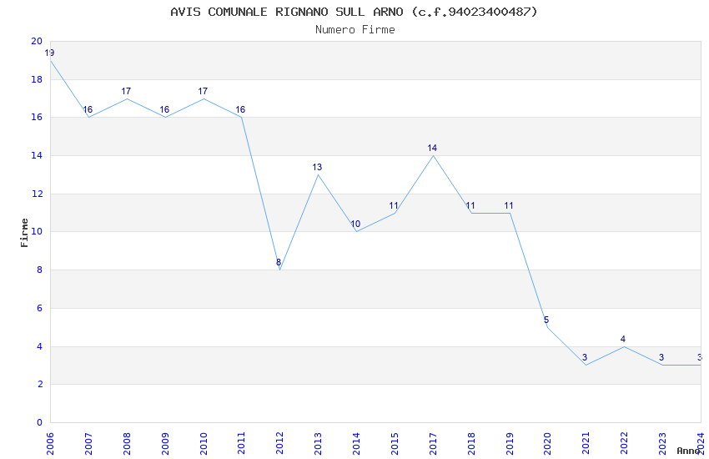Select the 2006 year label on x-axis
The width and height of the screenshot is (709, 459).
click(x=50, y=443)
